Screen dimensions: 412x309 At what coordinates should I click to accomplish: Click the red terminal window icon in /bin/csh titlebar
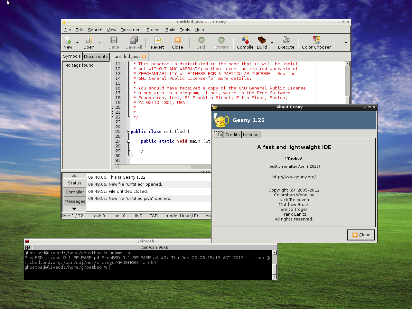click(27, 241)
